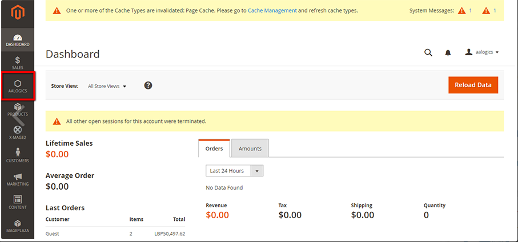Go to Dashboard in the sidebar

(18, 40)
